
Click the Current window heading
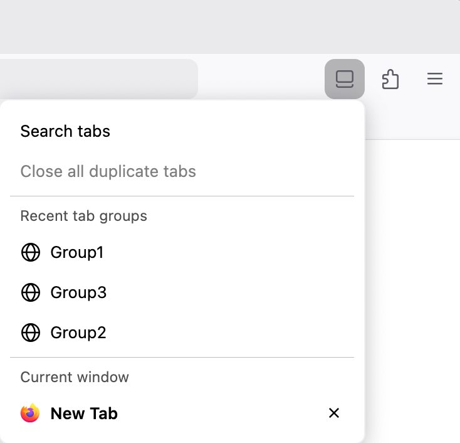click(x=75, y=377)
